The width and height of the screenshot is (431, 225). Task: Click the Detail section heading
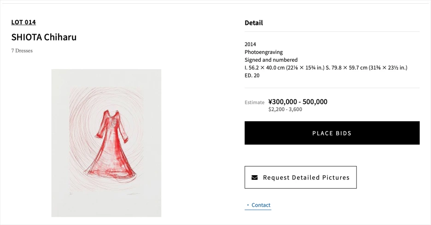[254, 23]
